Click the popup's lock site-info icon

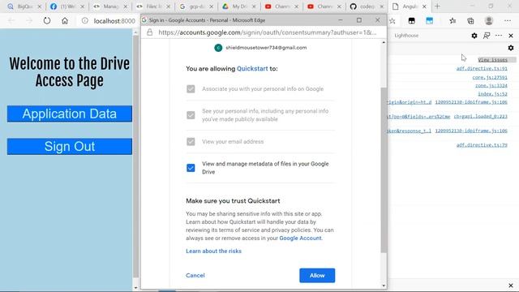(150, 32)
